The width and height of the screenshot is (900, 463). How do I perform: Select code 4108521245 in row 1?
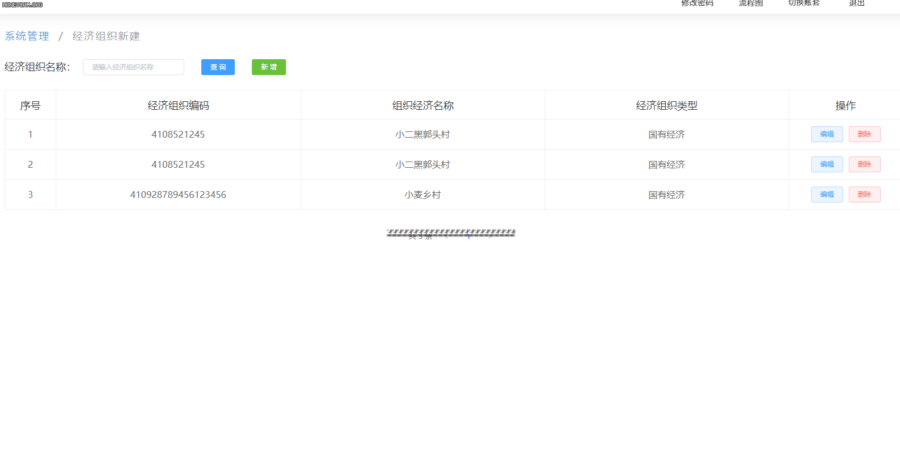(178, 134)
